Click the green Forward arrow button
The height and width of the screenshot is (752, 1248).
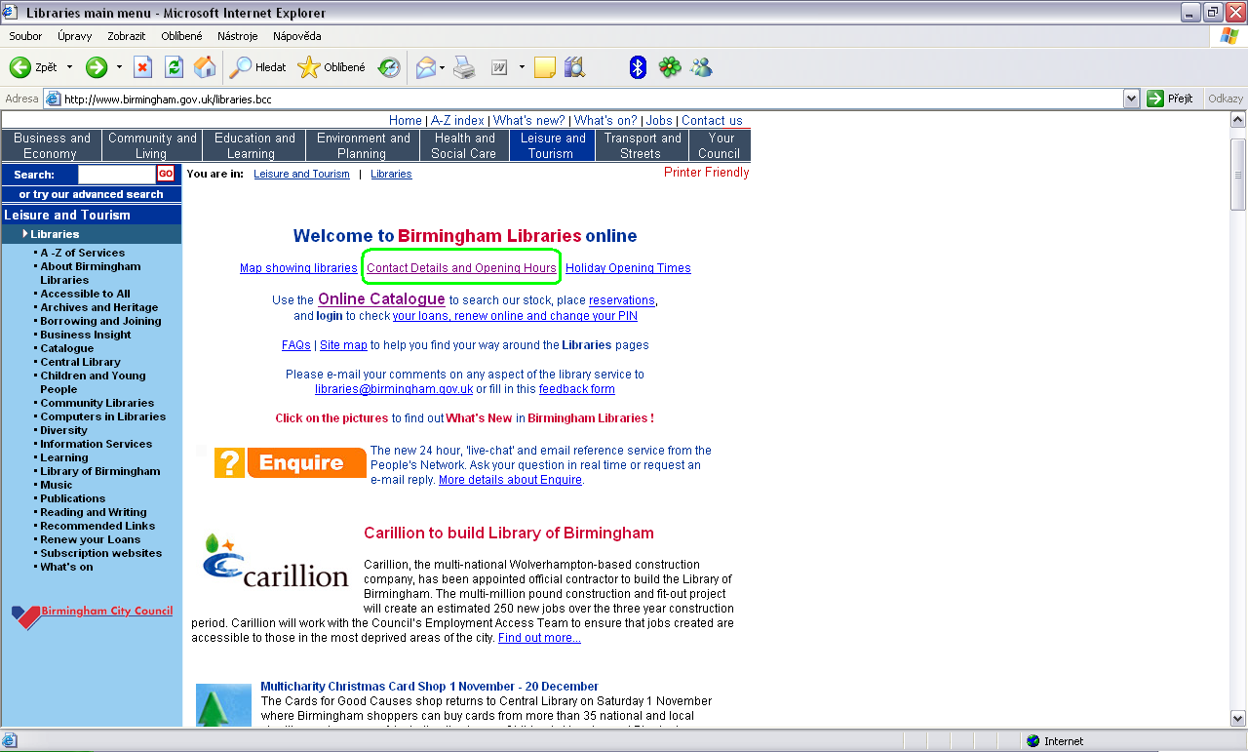[96, 67]
